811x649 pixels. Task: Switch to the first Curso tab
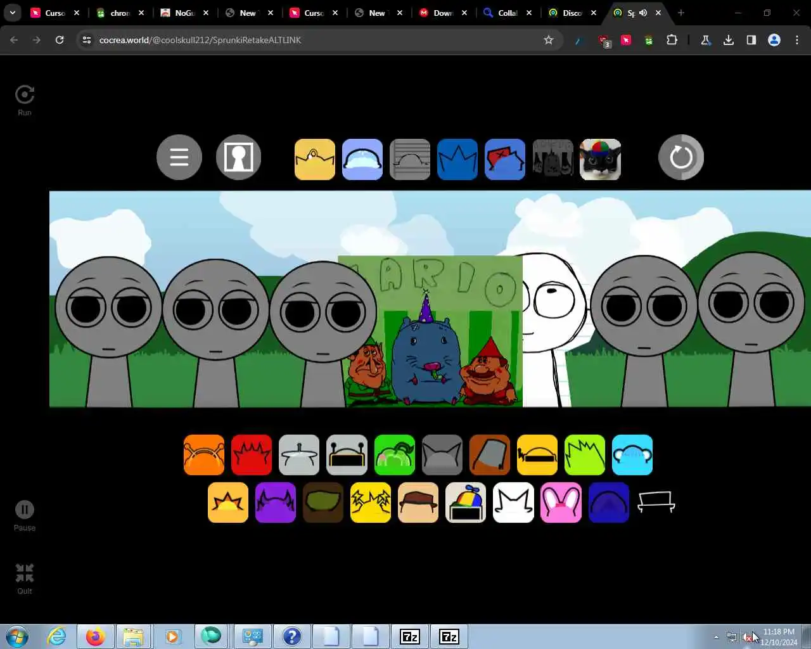pos(55,13)
